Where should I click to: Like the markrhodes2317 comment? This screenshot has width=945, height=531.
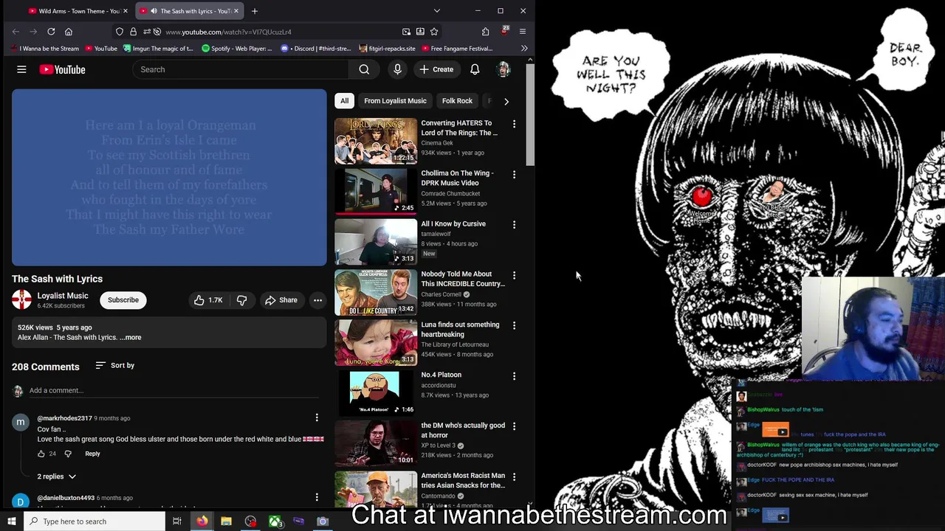41,454
